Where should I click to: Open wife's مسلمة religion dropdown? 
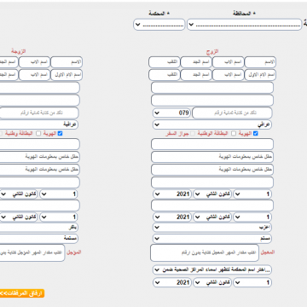[x=39, y=238]
